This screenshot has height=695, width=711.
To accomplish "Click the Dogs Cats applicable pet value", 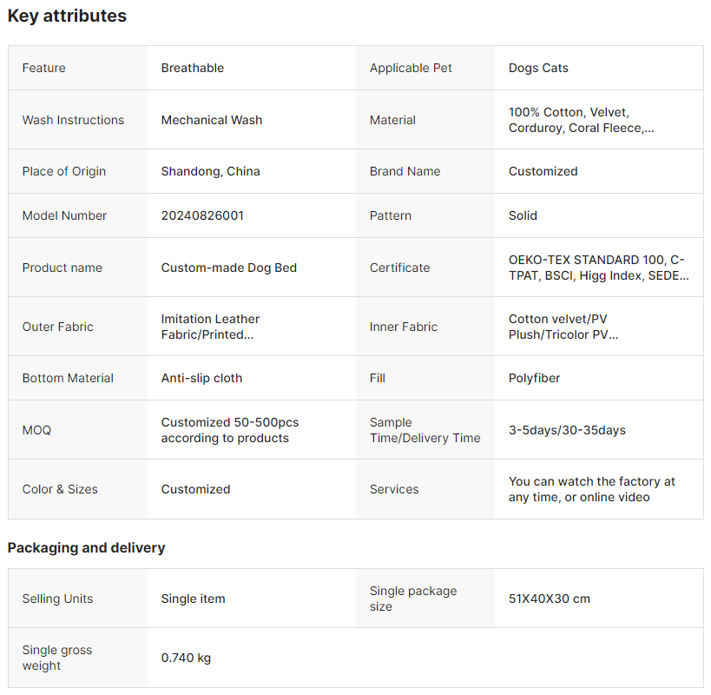I will (x=538, y=68).
